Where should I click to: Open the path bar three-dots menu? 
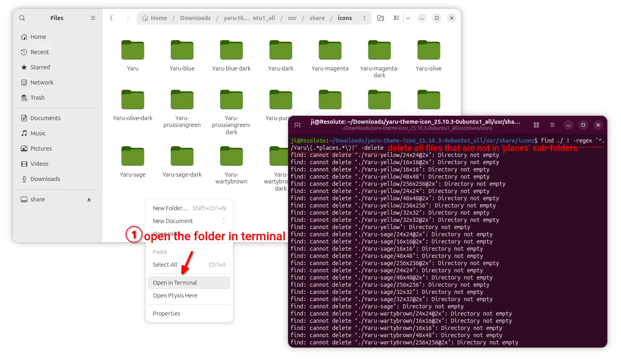pyautogui.click(x=364, y=18)
